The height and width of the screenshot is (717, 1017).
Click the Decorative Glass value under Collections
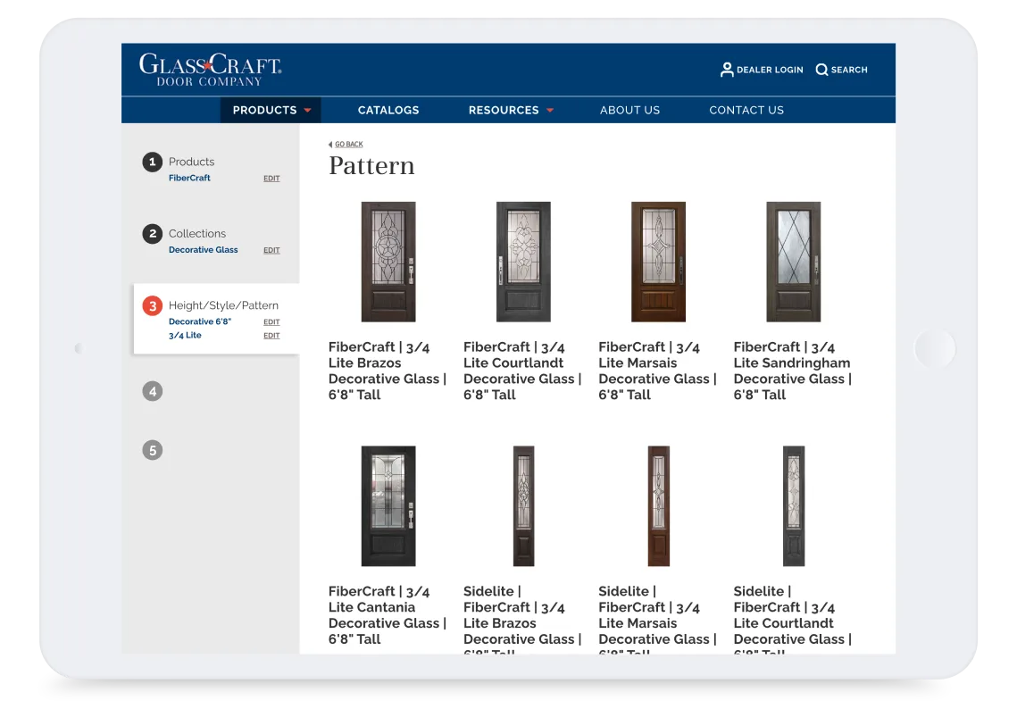(203, 250)
